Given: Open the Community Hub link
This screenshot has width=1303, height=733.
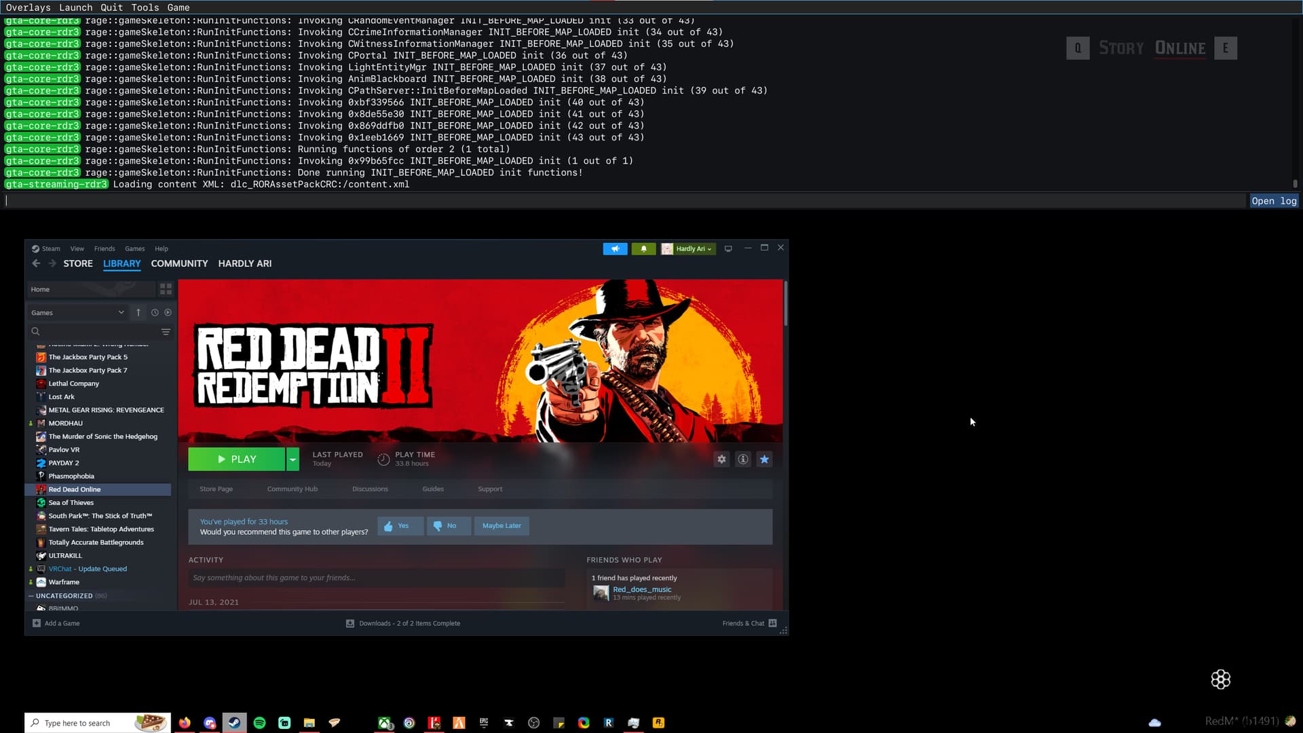Looking at the screenshot, I should coord(292,489).
